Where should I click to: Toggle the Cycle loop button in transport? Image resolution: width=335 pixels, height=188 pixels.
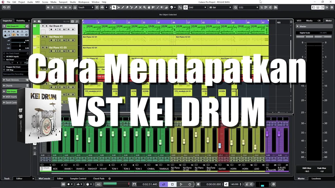[164, 184]
